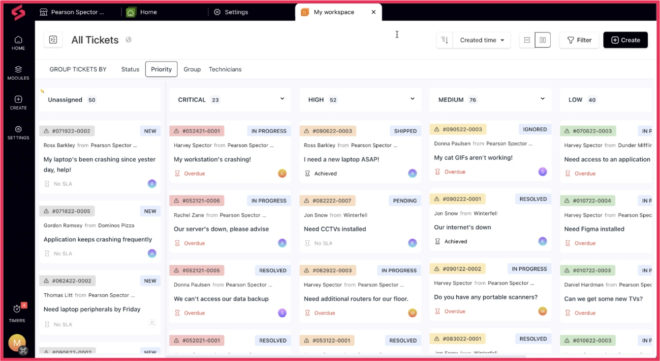Screen dimensions: 660x361
Task: Collapse the MEDIUM column
Action: 542,98
